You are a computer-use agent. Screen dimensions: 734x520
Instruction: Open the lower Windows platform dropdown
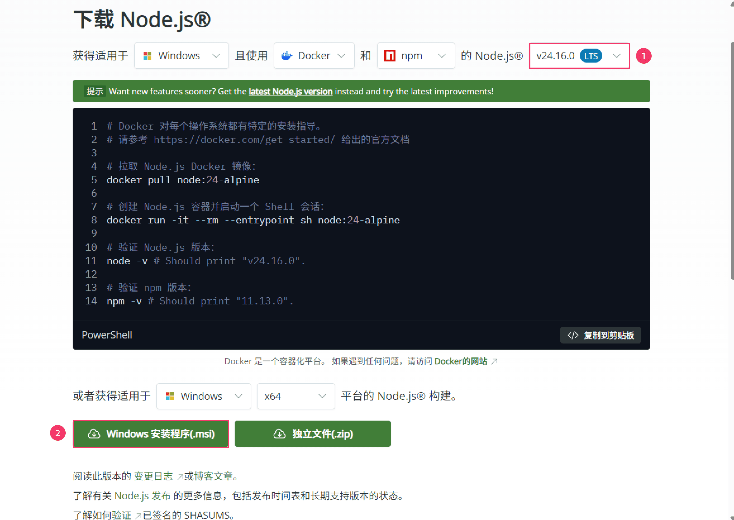tap(204, 396)
